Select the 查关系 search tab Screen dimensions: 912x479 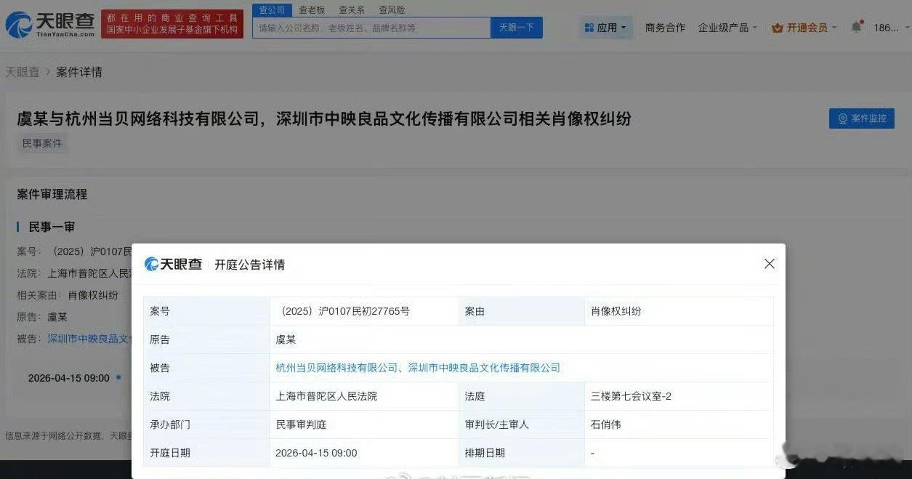(352, 10)
